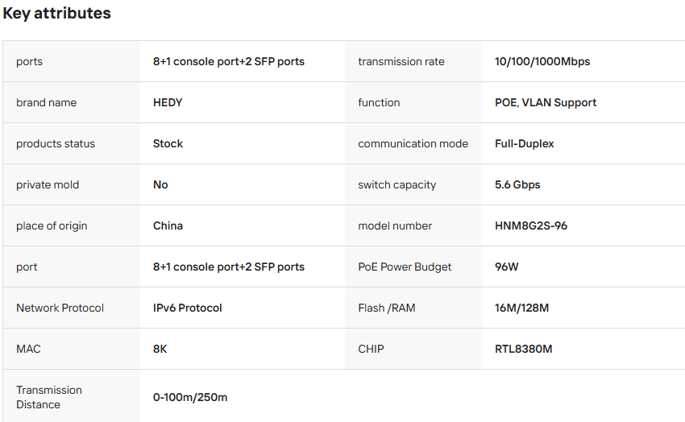
Task: Select the 8K MAC value
Action: (160, 349)
